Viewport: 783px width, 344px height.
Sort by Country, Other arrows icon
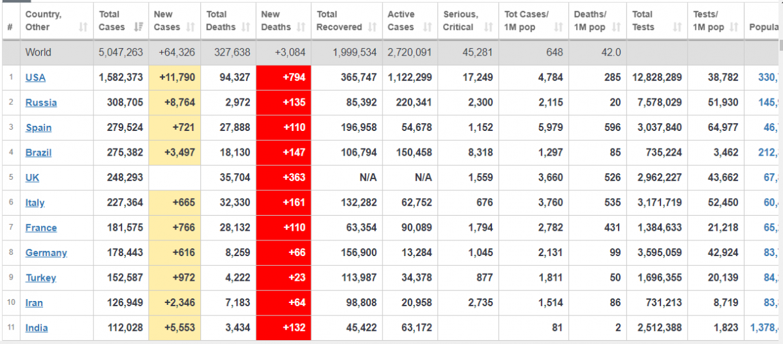(x=83, y=27)
